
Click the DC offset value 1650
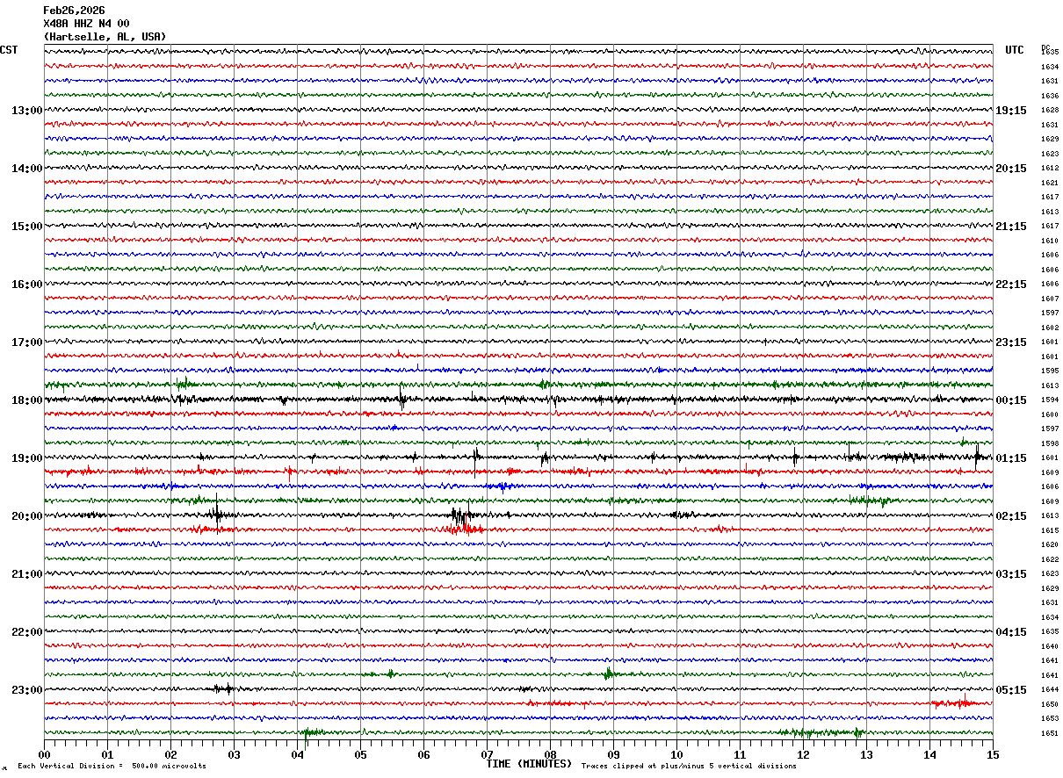point(1049,704)
